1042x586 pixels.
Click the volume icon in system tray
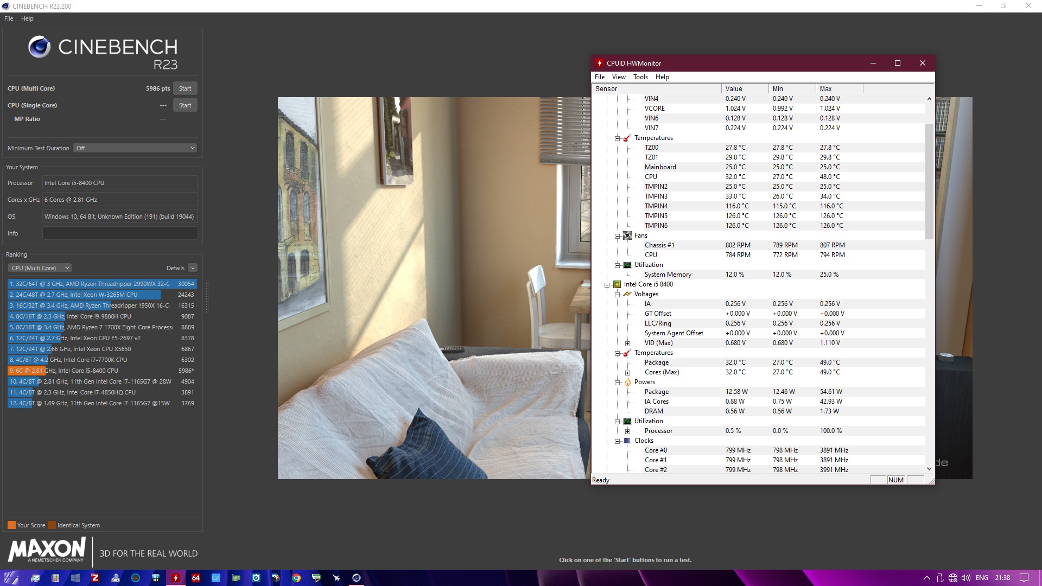pos(966,578)
